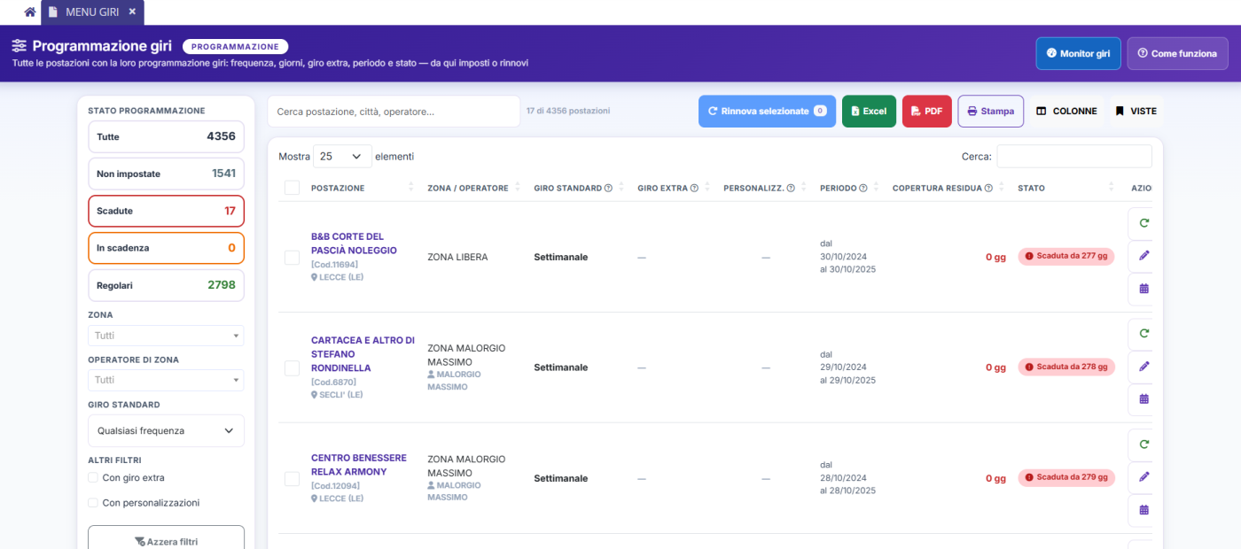Sort by PERIODO column arrows
The image size is (1241, 549).
coord(876,188)
